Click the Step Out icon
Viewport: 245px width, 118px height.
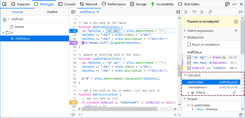(210, 12)
